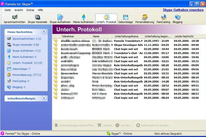Viewport: 206px width, 137px height.
Task: Click 'Pamela™ for Skype - Online' status text
Action: pyautogui.click(x=23, y=133)
